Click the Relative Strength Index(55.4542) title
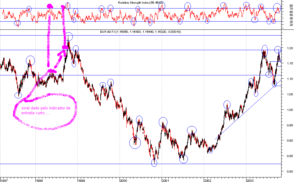This screenshot has width=294, height=182. click(140, 3)
